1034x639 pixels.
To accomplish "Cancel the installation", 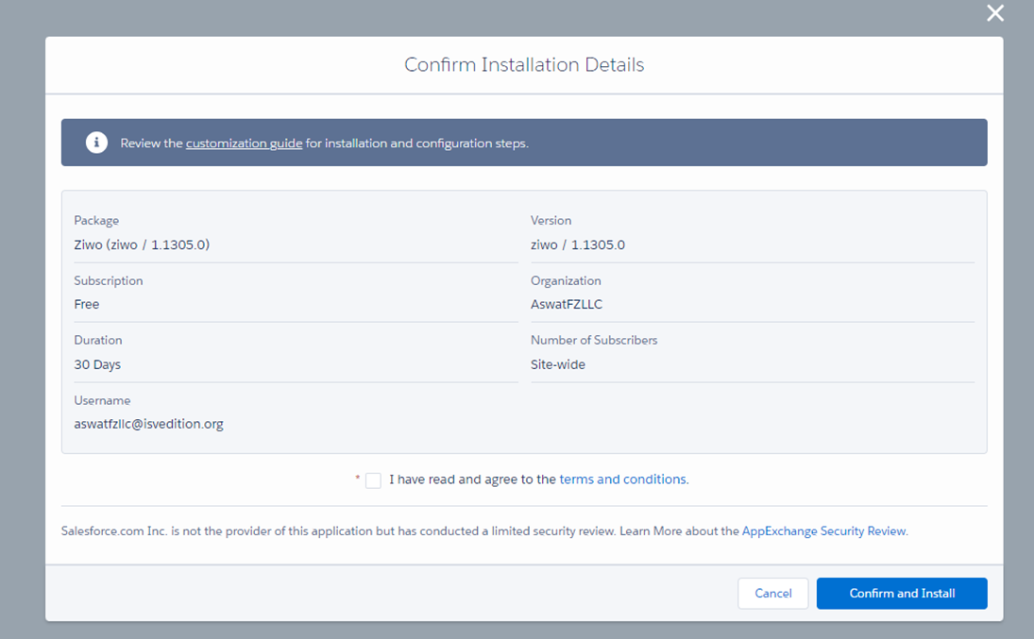I will [772, 594].
